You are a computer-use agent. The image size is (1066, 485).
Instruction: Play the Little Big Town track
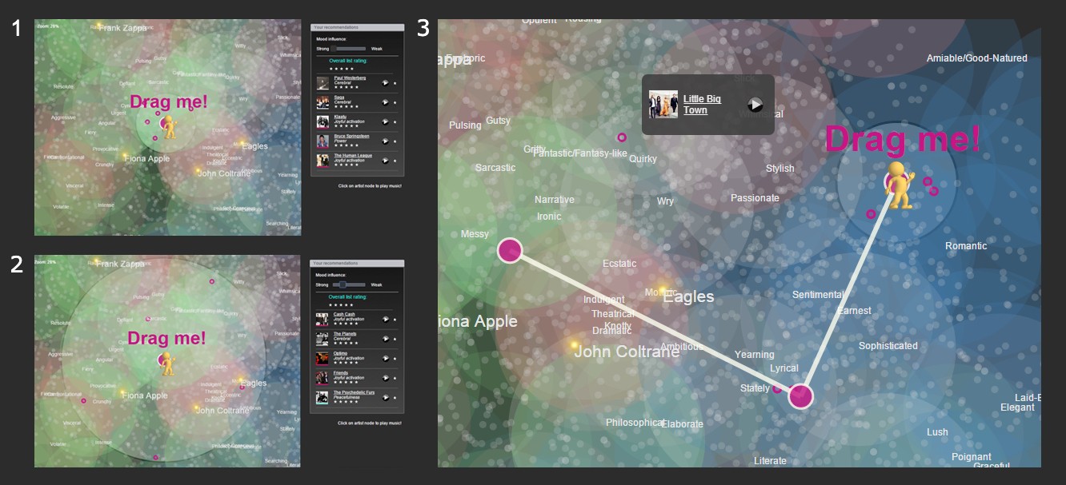click(755, 105)
